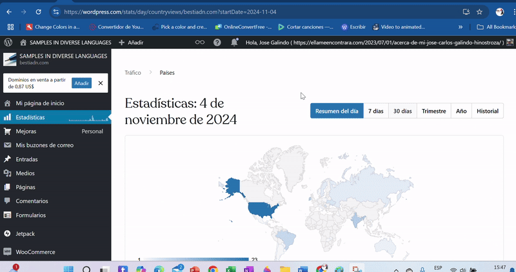Click the WordPress logo in admin bar
This screenshot has width=516, height=272.
click(x=8, y=42)
